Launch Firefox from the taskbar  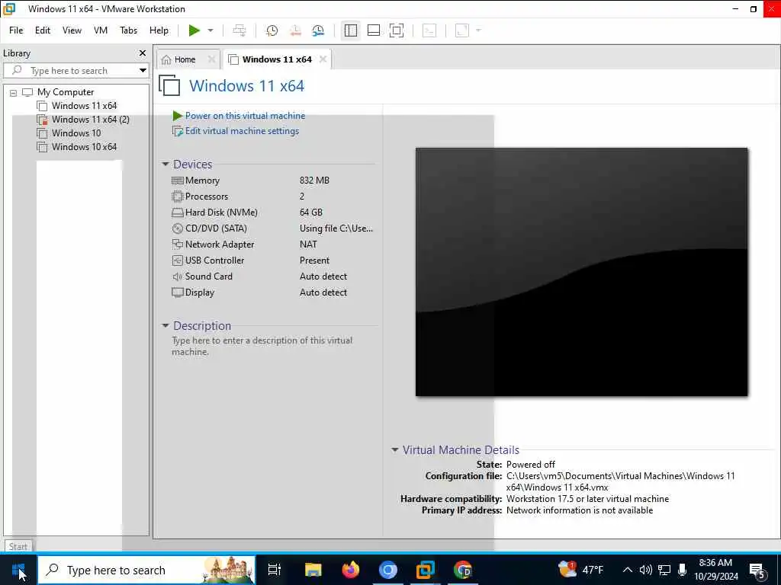351,570
